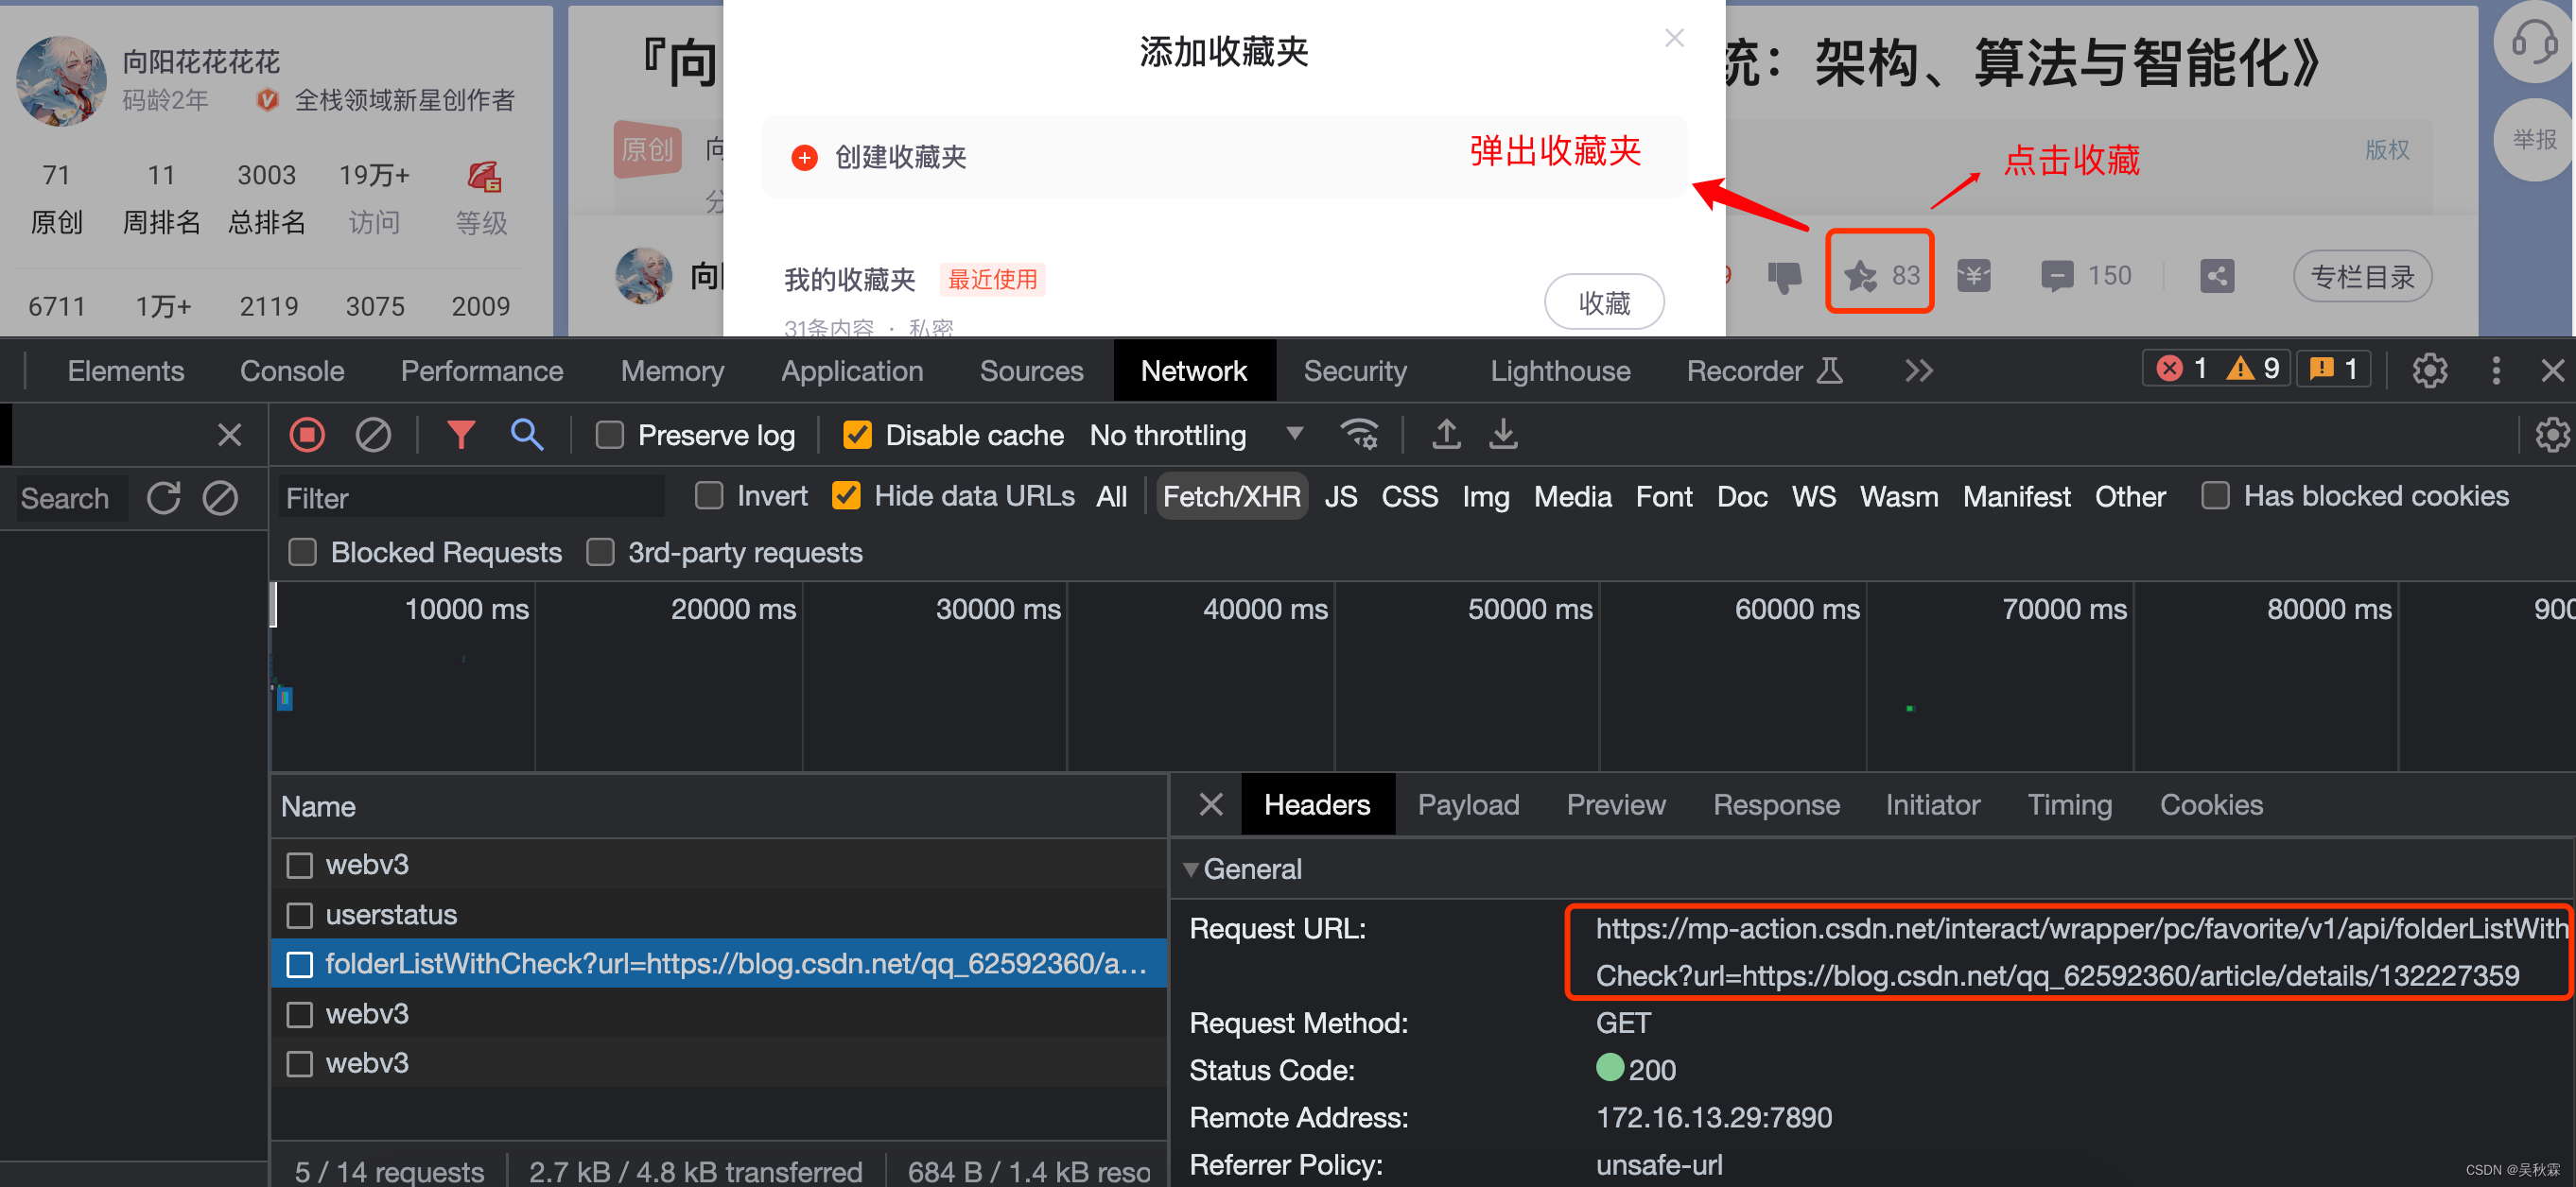
Task: Open search in Network panel
Action: pyautogui.click(x=527, y=435)
